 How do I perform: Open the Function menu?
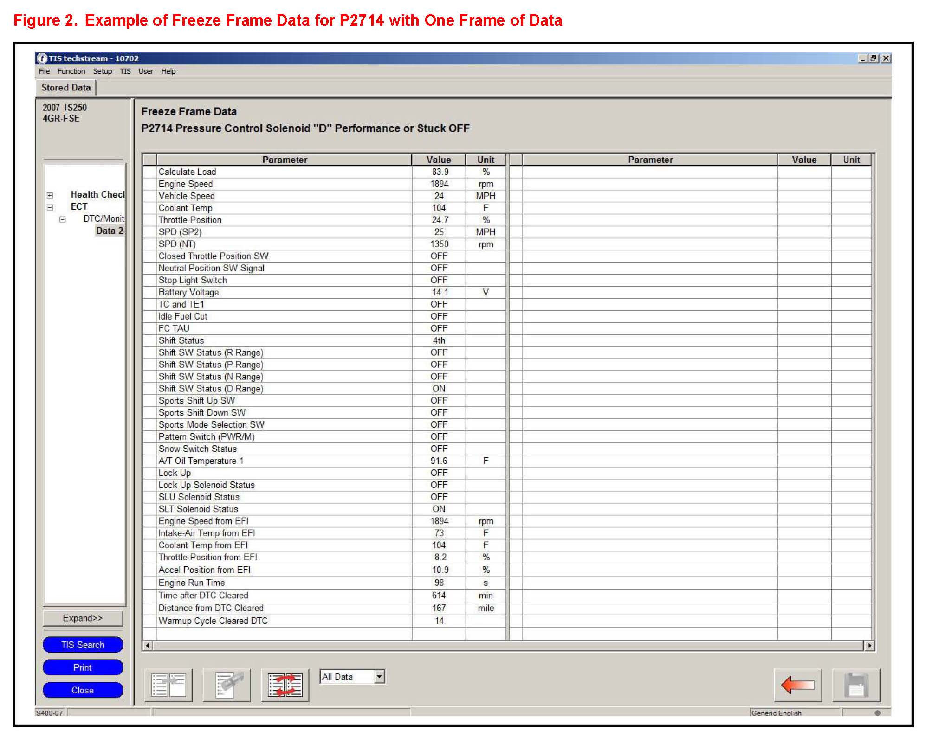[71, 71]
